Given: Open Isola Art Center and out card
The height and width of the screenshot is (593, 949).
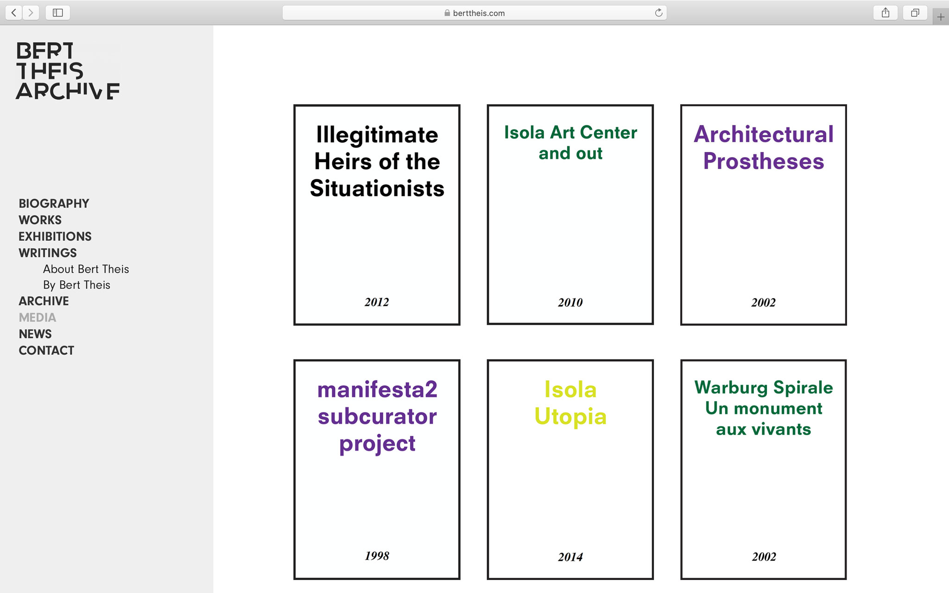Looking at the screenshot, I should coord(570,215).
